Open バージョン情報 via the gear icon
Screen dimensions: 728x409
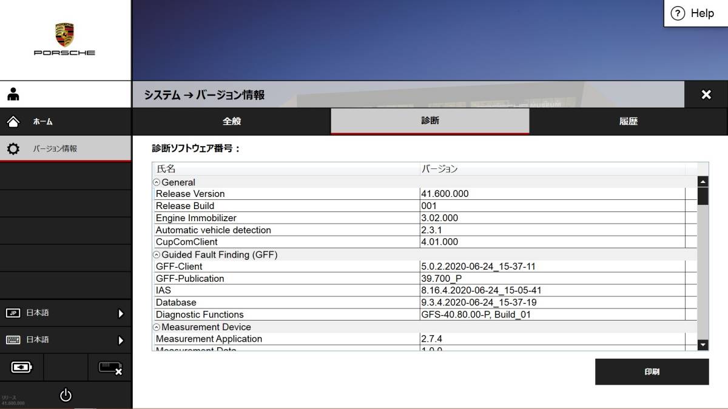click(13, 147)
